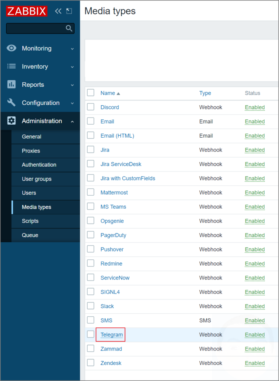
Task: Select the Monitoring eye icon
Action: (x=11, y=48)
